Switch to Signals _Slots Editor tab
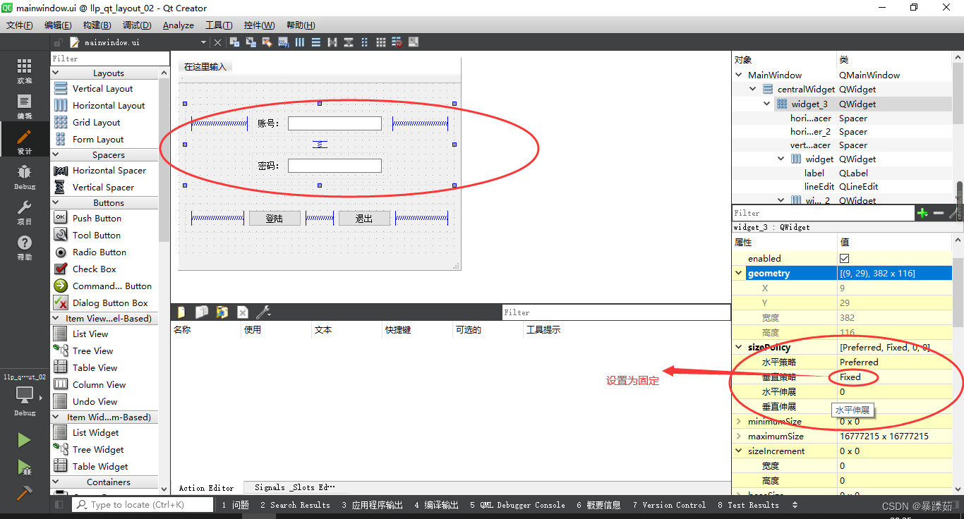This screenshot has height=519, width=964. point(295,487)
